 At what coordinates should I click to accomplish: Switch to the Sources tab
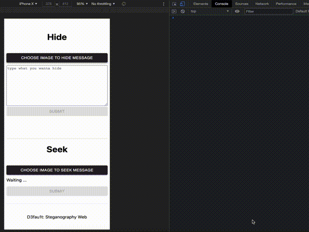(x=241, y=4)
